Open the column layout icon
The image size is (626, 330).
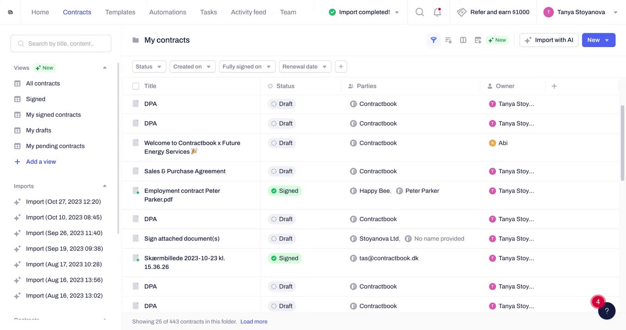(x=463, y=40)
